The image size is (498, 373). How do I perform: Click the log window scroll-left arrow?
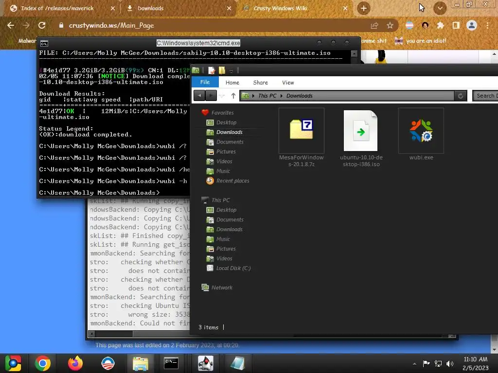pyautogui.click(x=91, y=334)
